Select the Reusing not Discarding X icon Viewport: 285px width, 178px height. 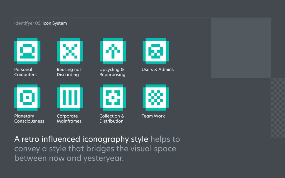[x=70, y=51]
